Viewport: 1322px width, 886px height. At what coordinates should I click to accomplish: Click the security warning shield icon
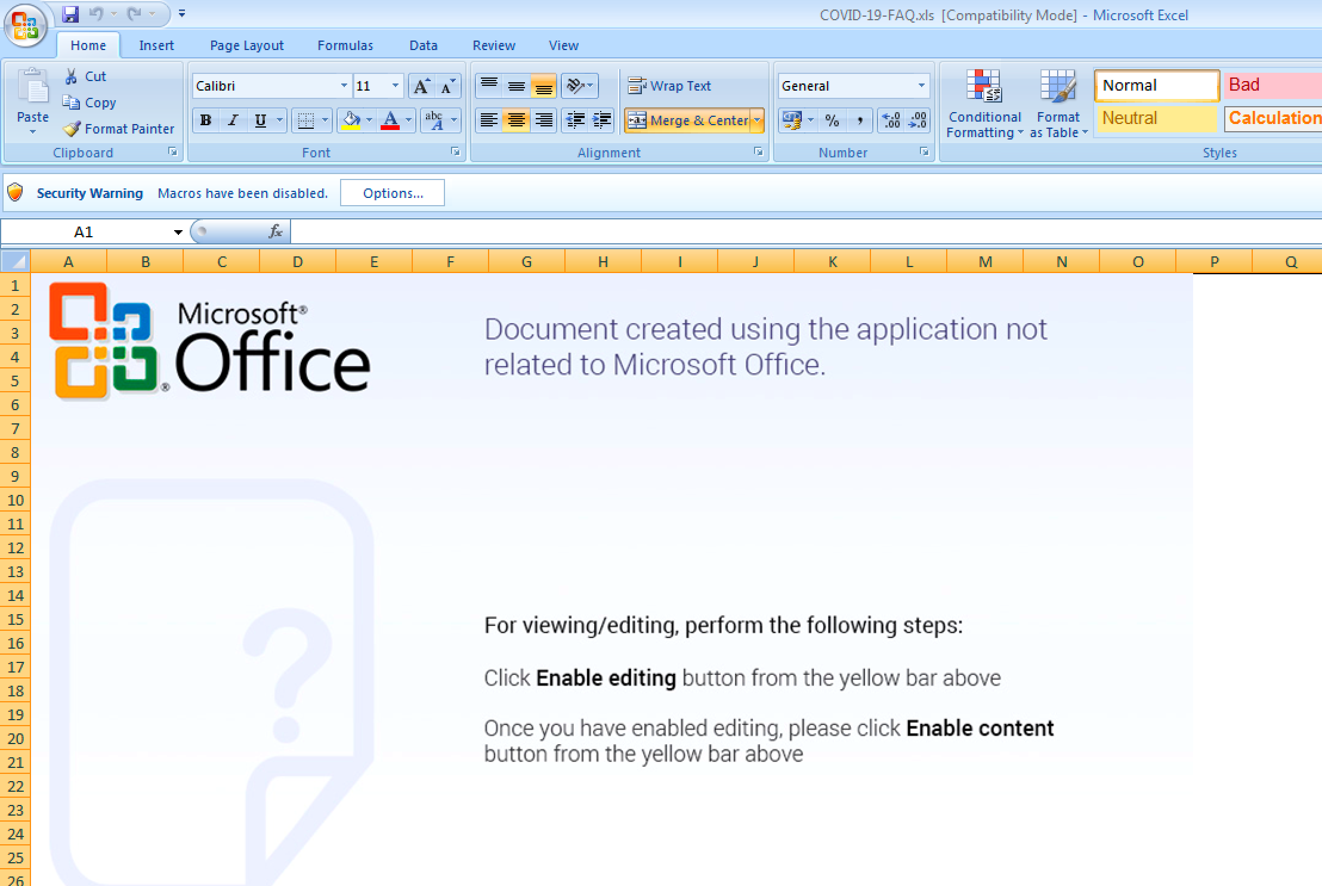(x=15, y=193)
